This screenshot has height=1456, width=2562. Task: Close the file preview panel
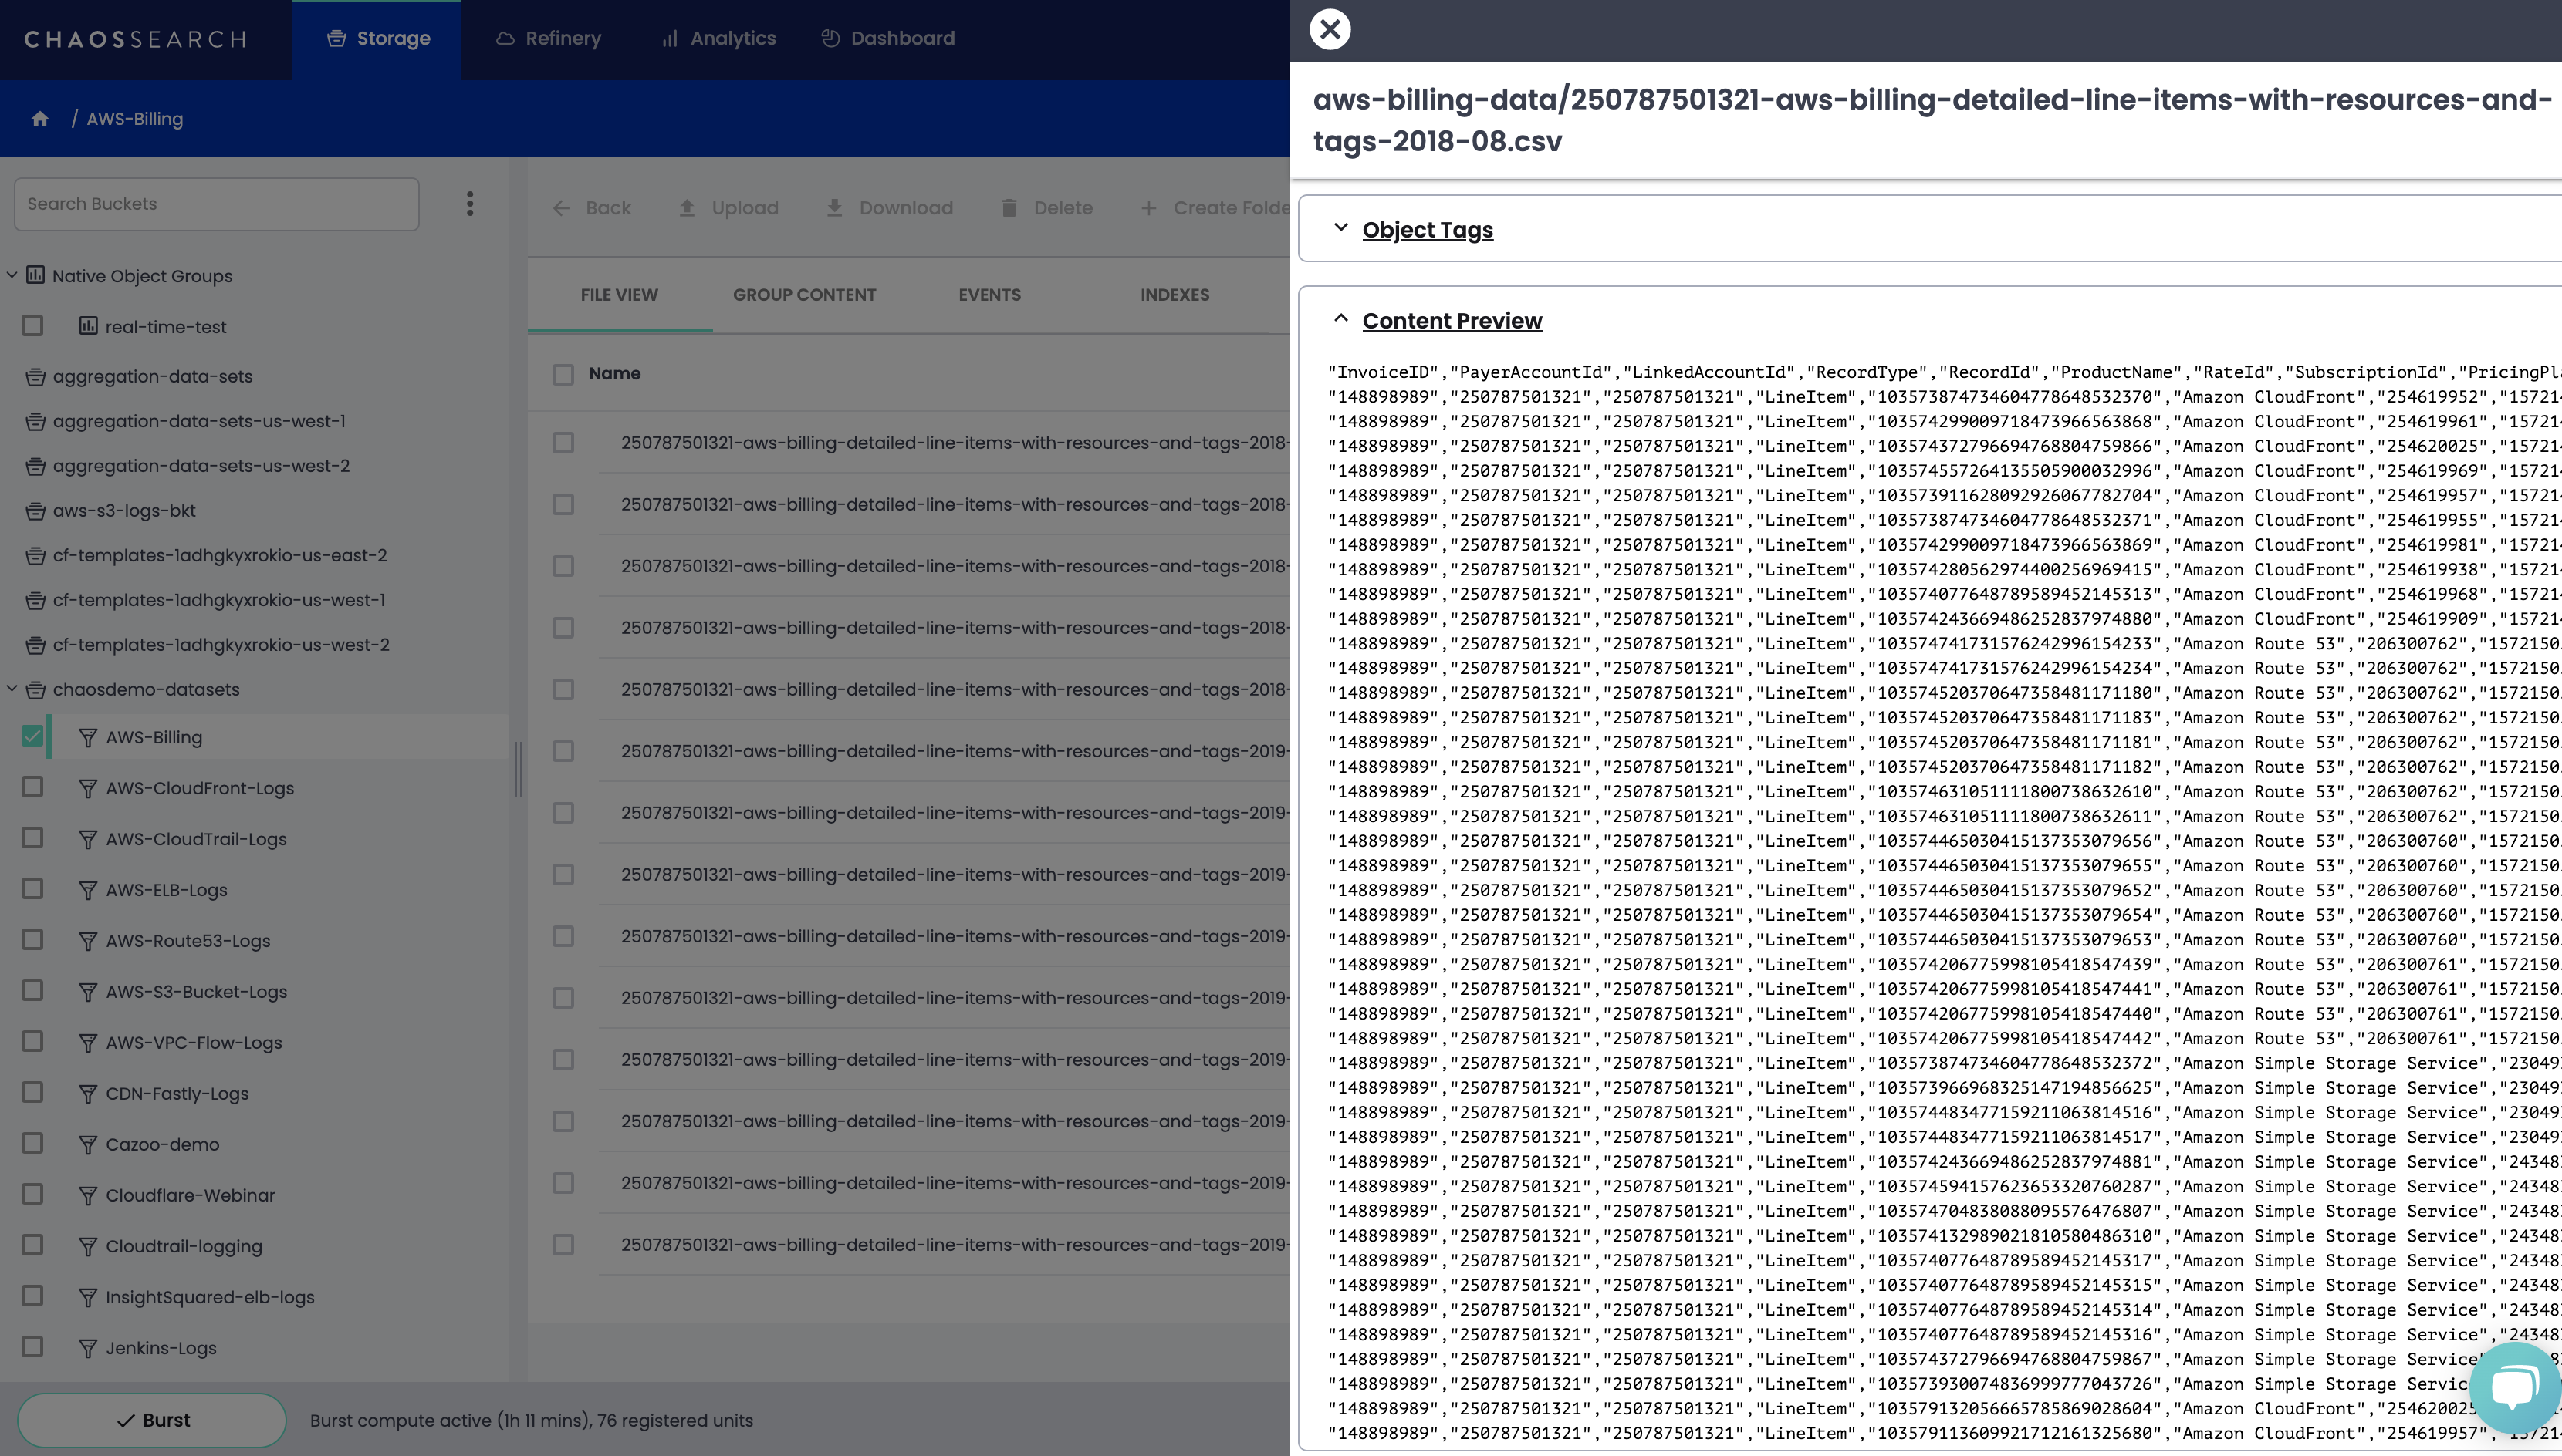point(1330,30)
